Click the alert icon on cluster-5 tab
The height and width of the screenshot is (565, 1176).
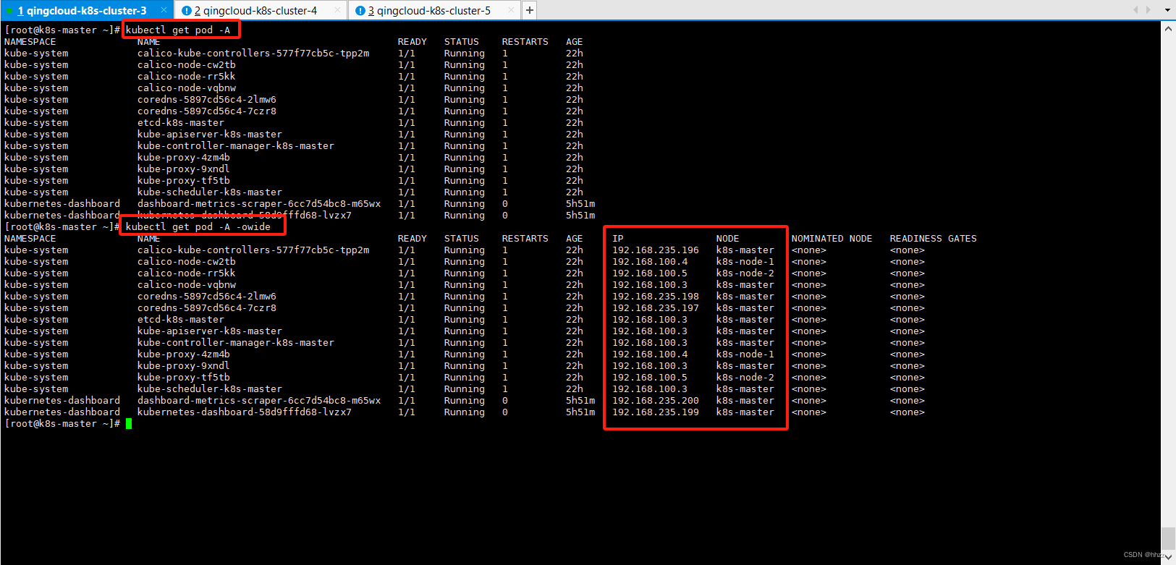point(360,11)
